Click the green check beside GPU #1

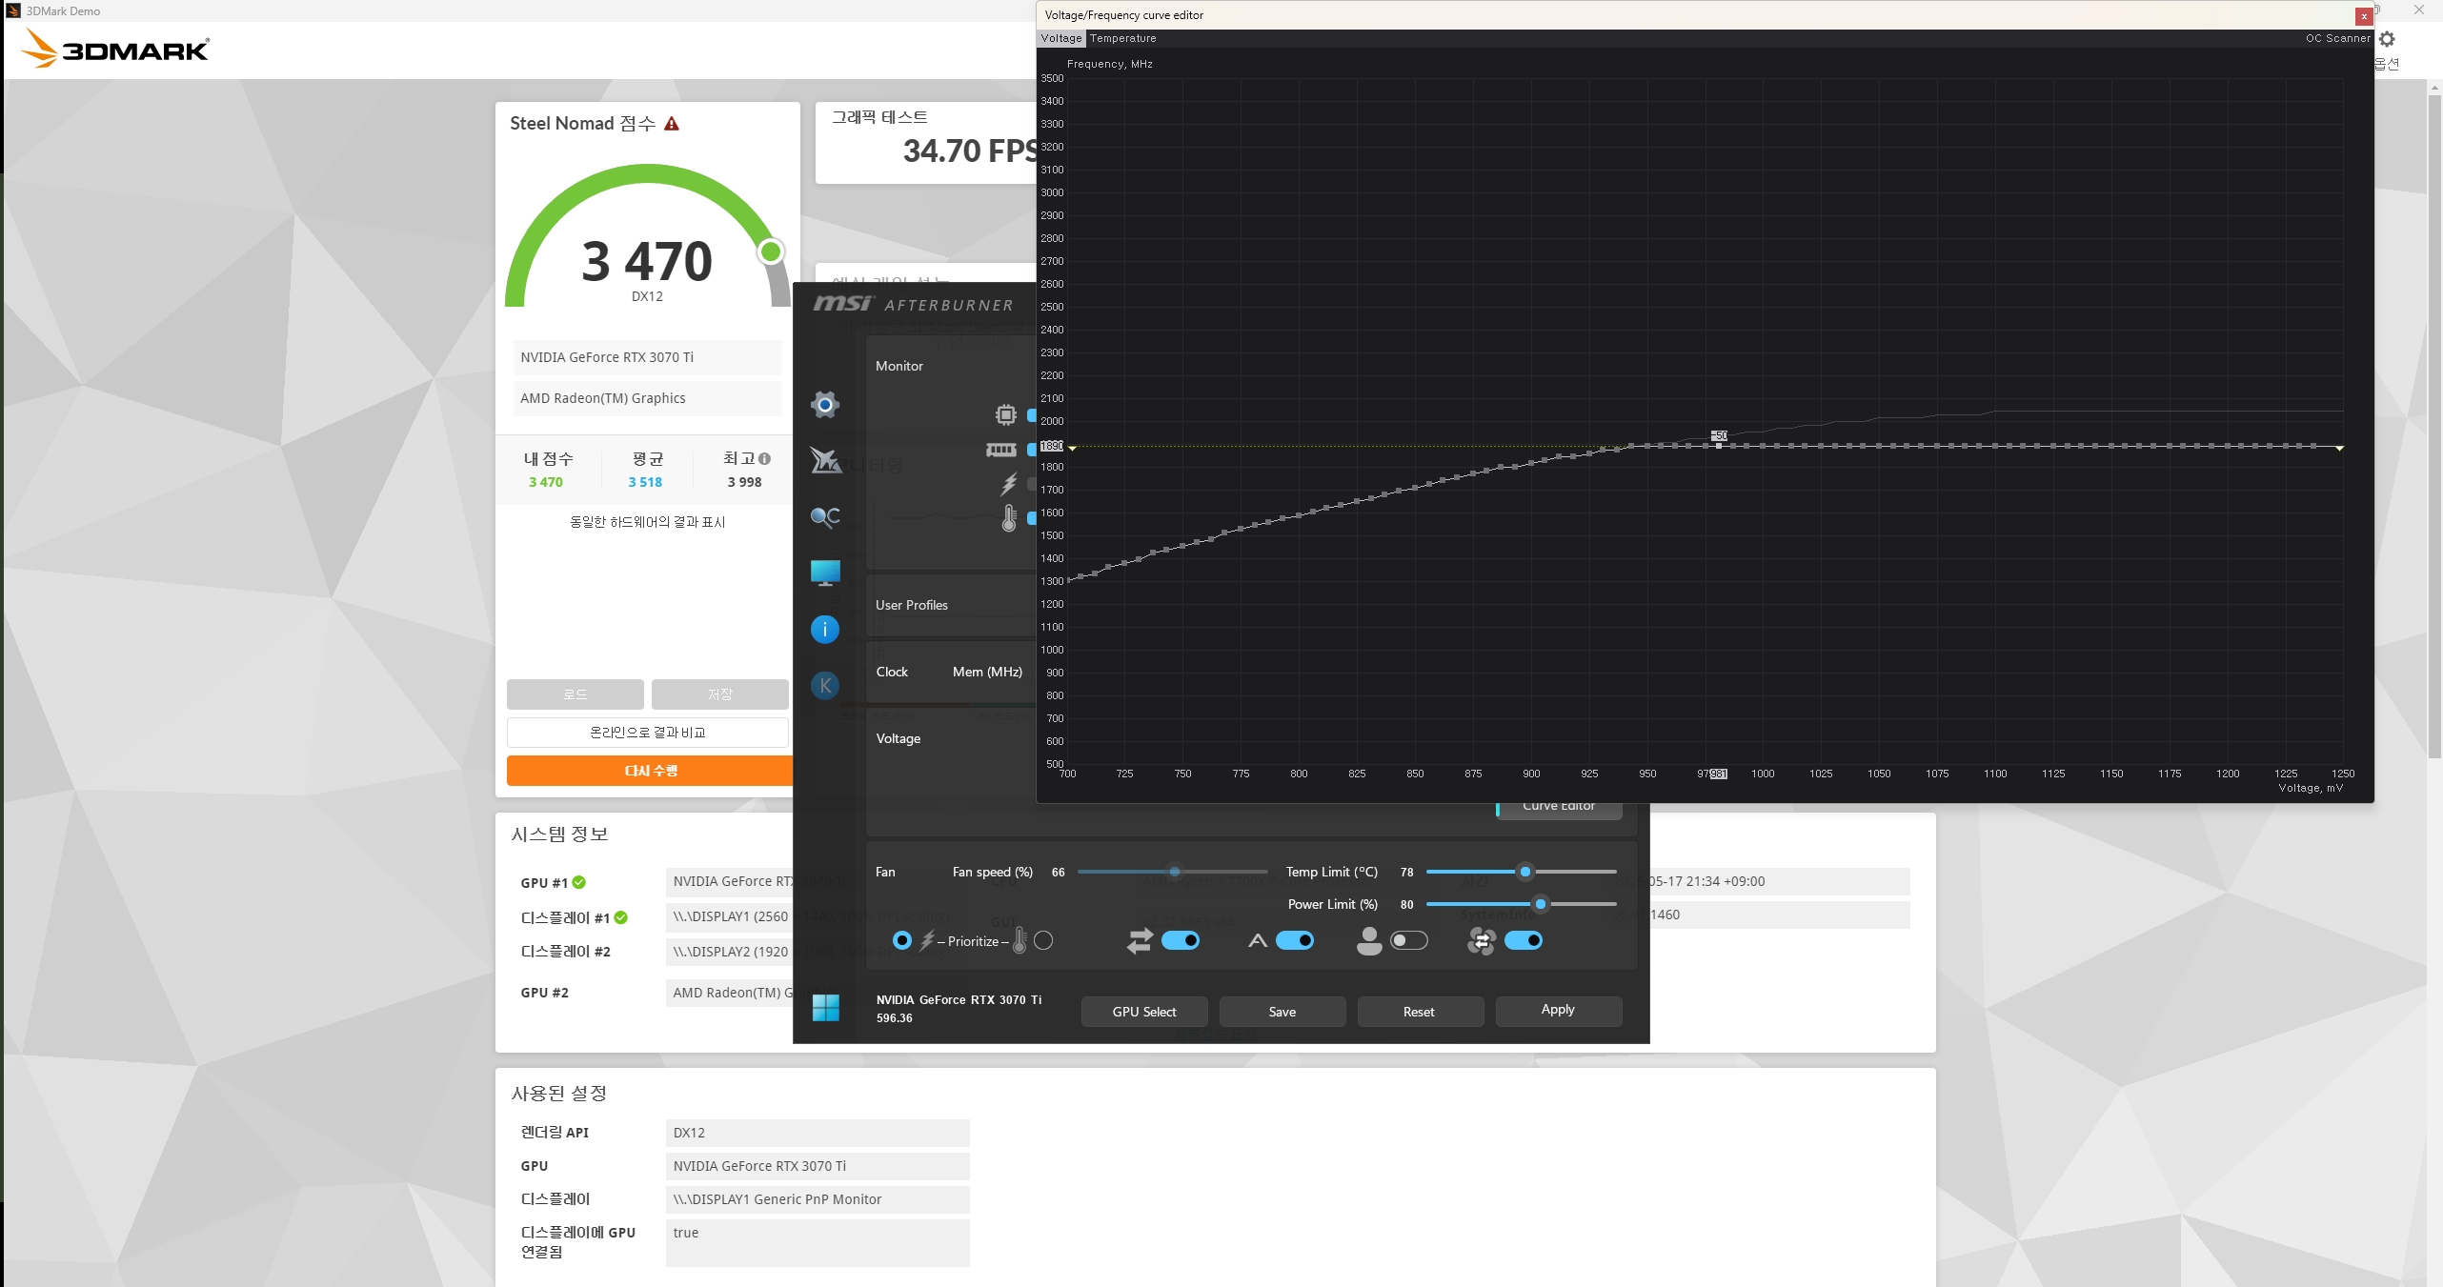click(x=579, y=882)
